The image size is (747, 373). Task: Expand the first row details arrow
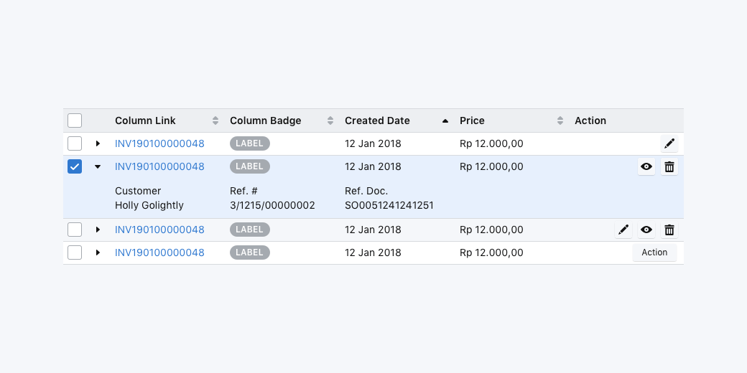click(98, 143)
